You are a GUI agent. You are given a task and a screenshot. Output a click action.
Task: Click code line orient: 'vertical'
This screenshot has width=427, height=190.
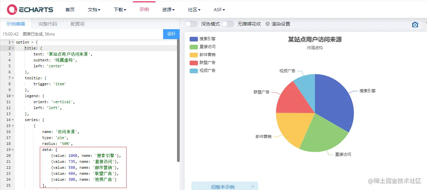[x=54, y=102]
